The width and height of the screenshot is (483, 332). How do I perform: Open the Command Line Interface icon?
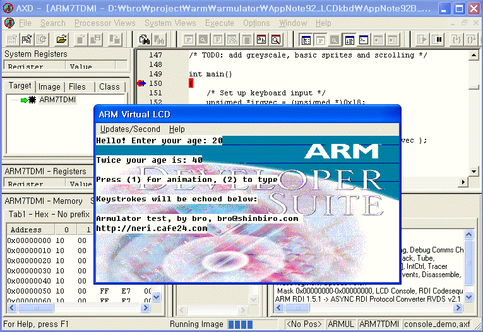pyautogui.click(x=364, y=40)
